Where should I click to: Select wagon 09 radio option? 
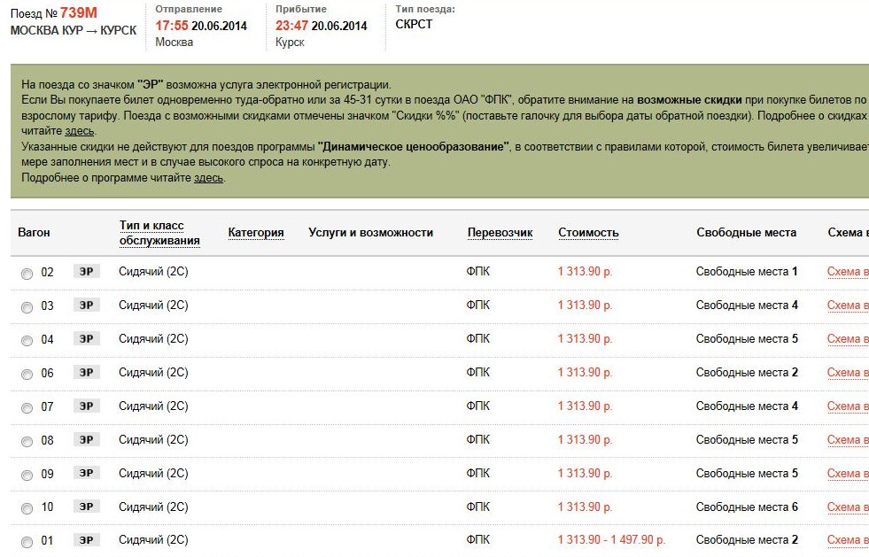[27, 476]
